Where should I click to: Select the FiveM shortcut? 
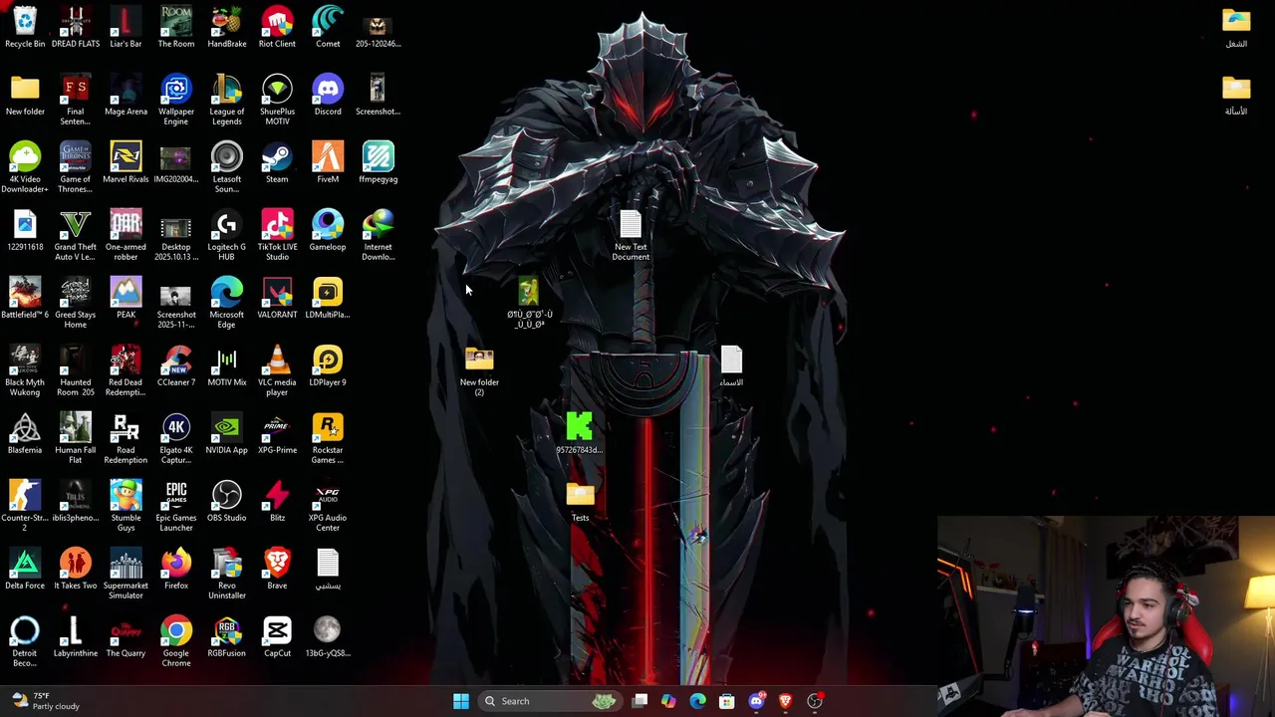[328, 162]
